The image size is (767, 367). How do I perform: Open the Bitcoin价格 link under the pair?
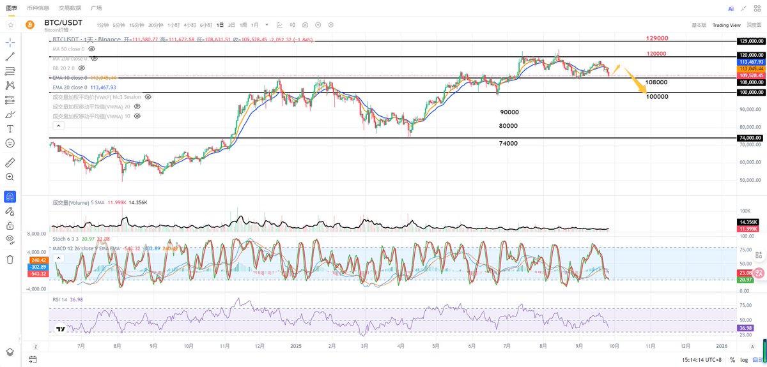[x=58, y=30]
